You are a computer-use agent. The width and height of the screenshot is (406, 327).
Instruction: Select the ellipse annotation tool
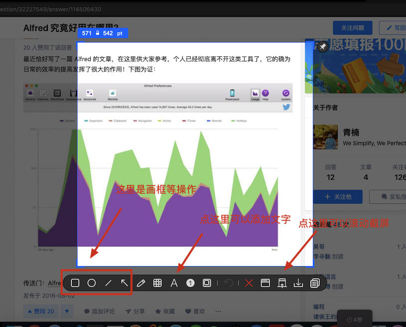pos(91,283)
